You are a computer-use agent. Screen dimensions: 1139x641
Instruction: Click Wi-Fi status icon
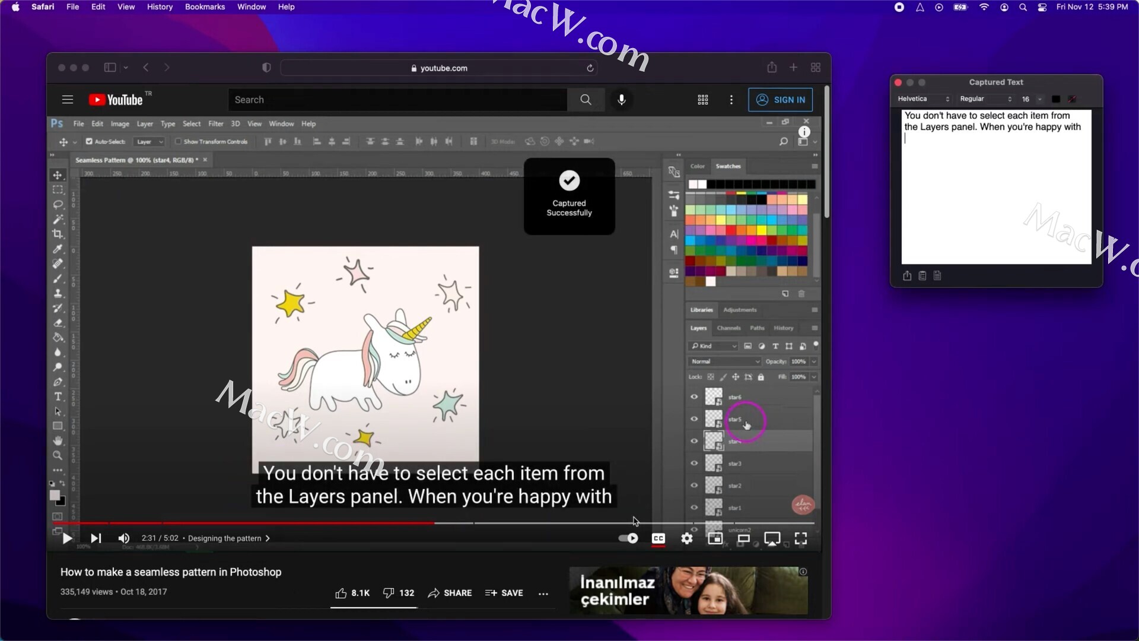[x=984, y=7]
